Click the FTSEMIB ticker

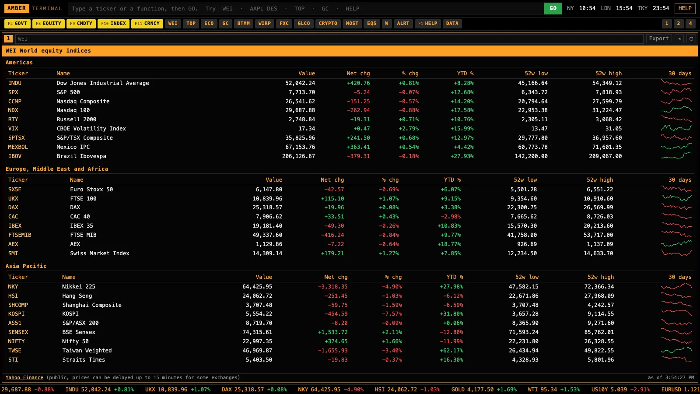[20, 235]
